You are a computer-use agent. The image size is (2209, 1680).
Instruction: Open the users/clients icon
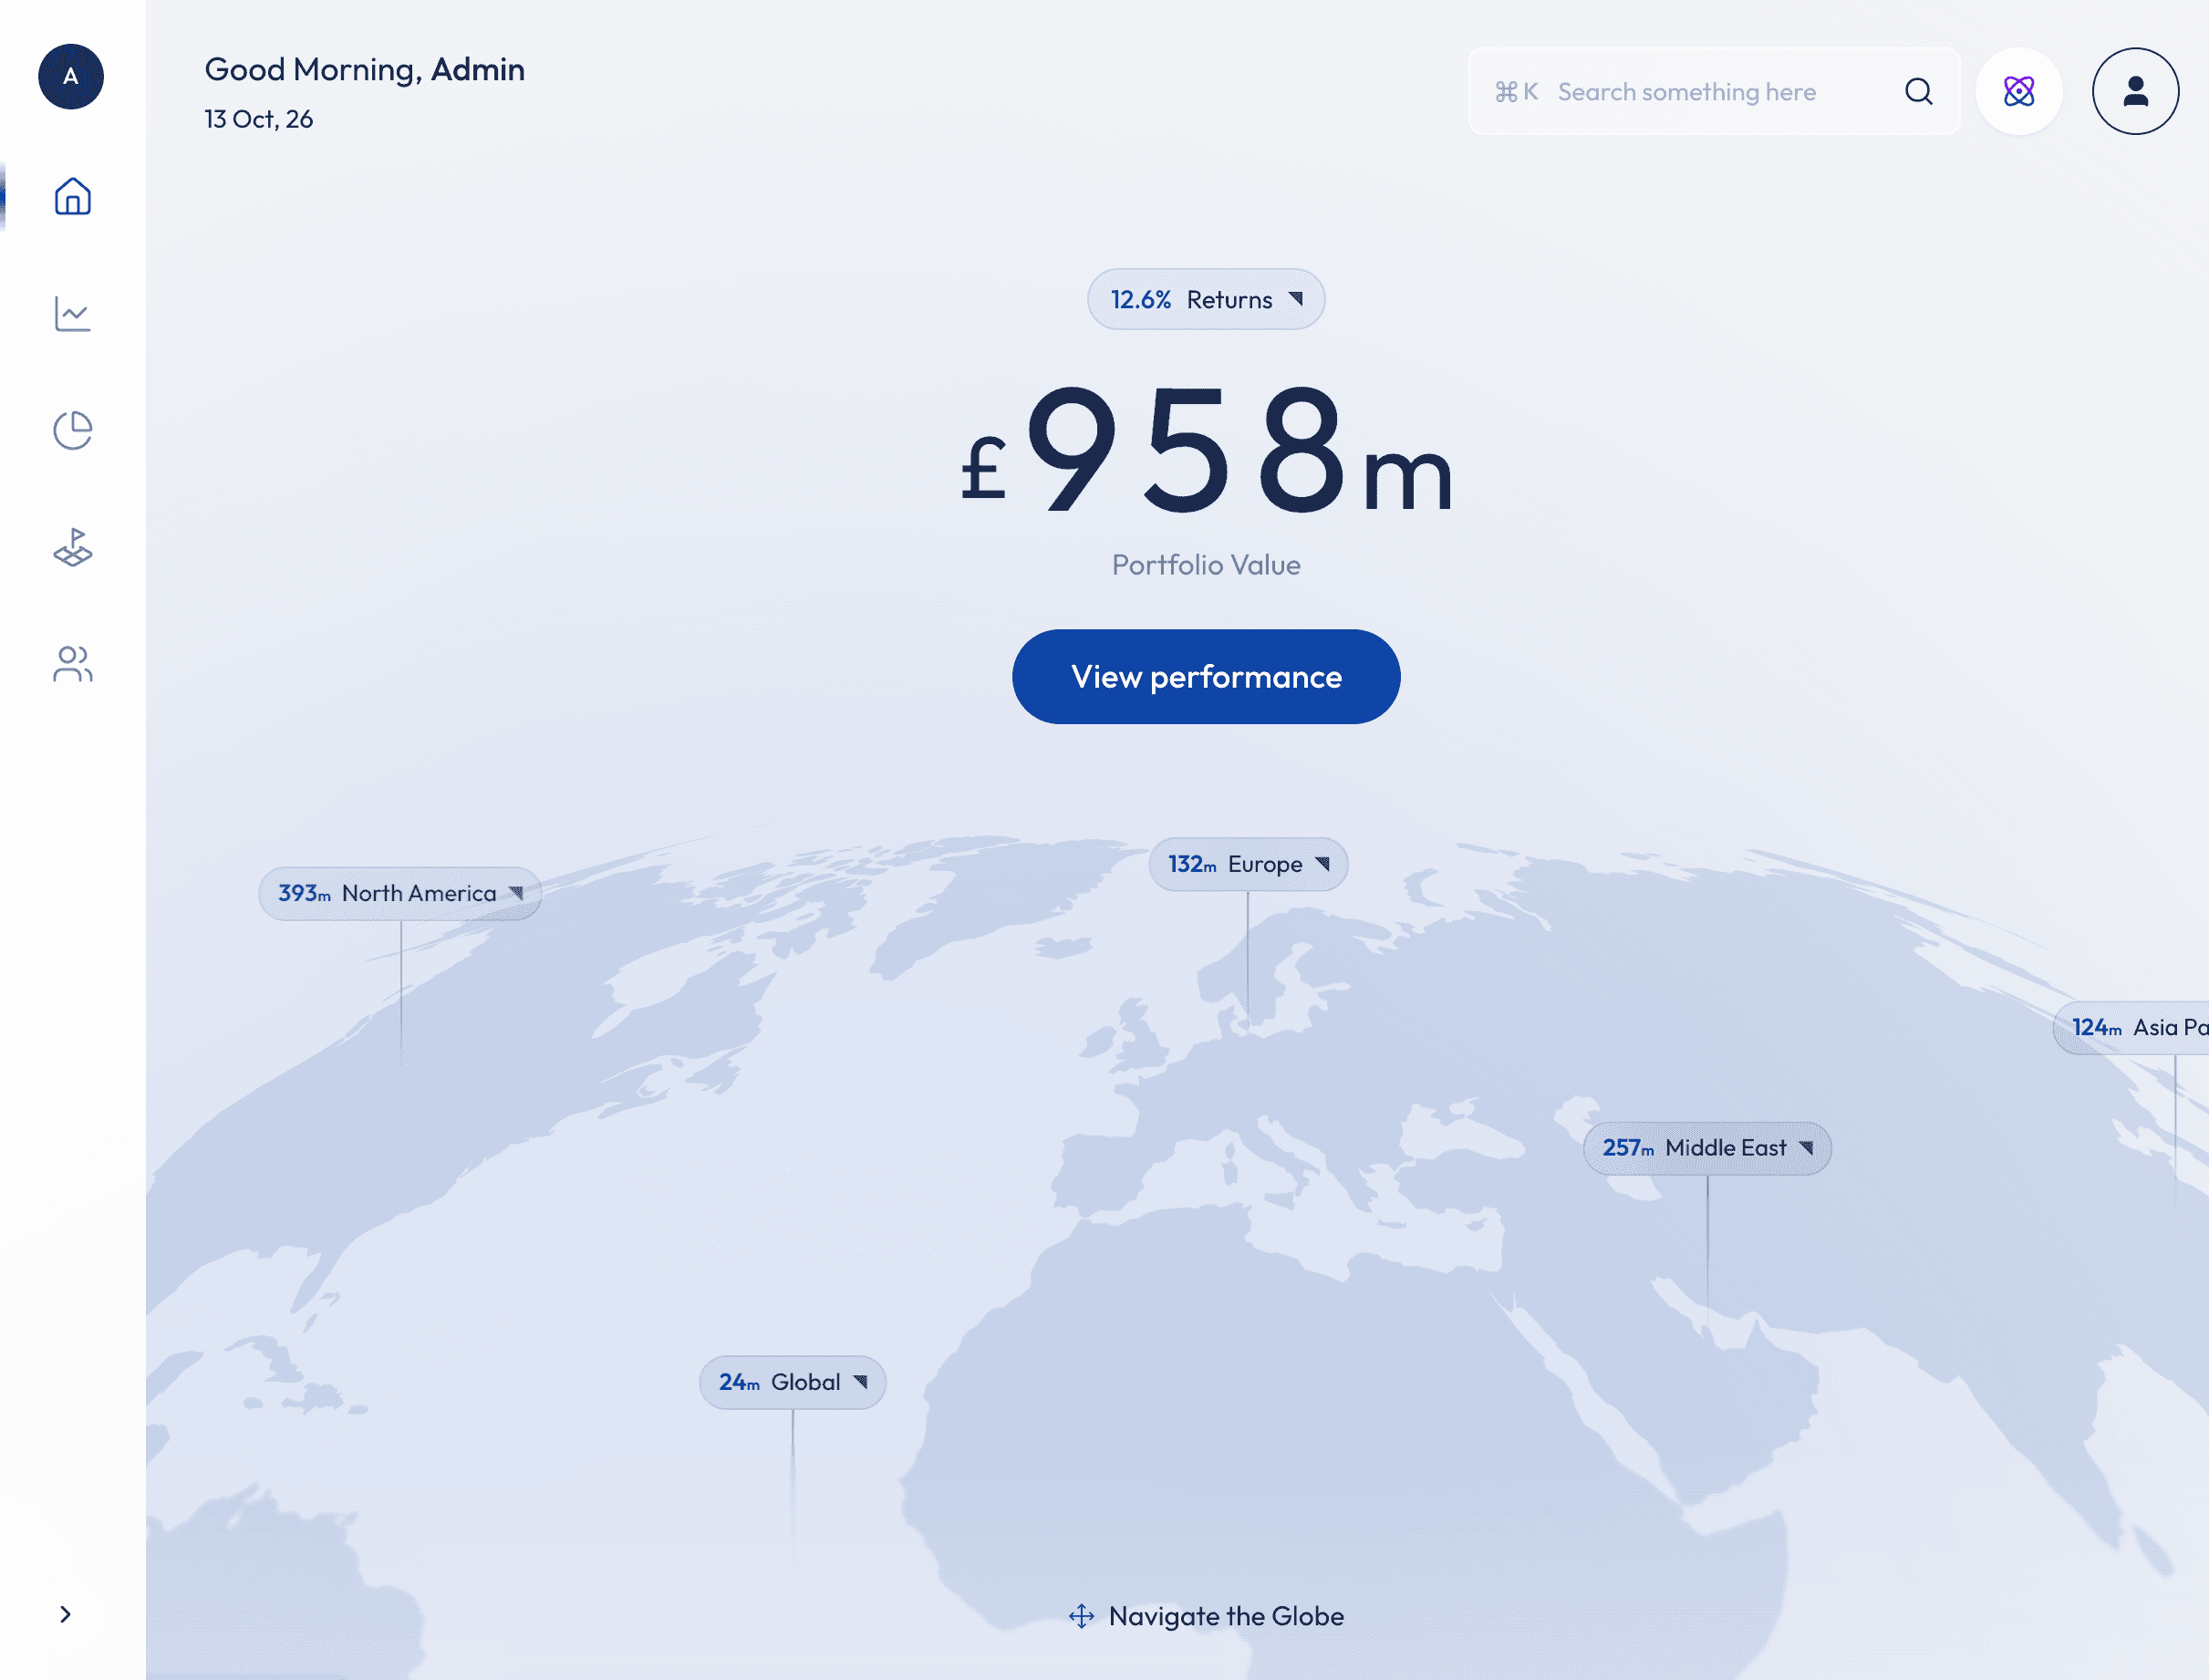pyautogui.click(x=72, y=664)
